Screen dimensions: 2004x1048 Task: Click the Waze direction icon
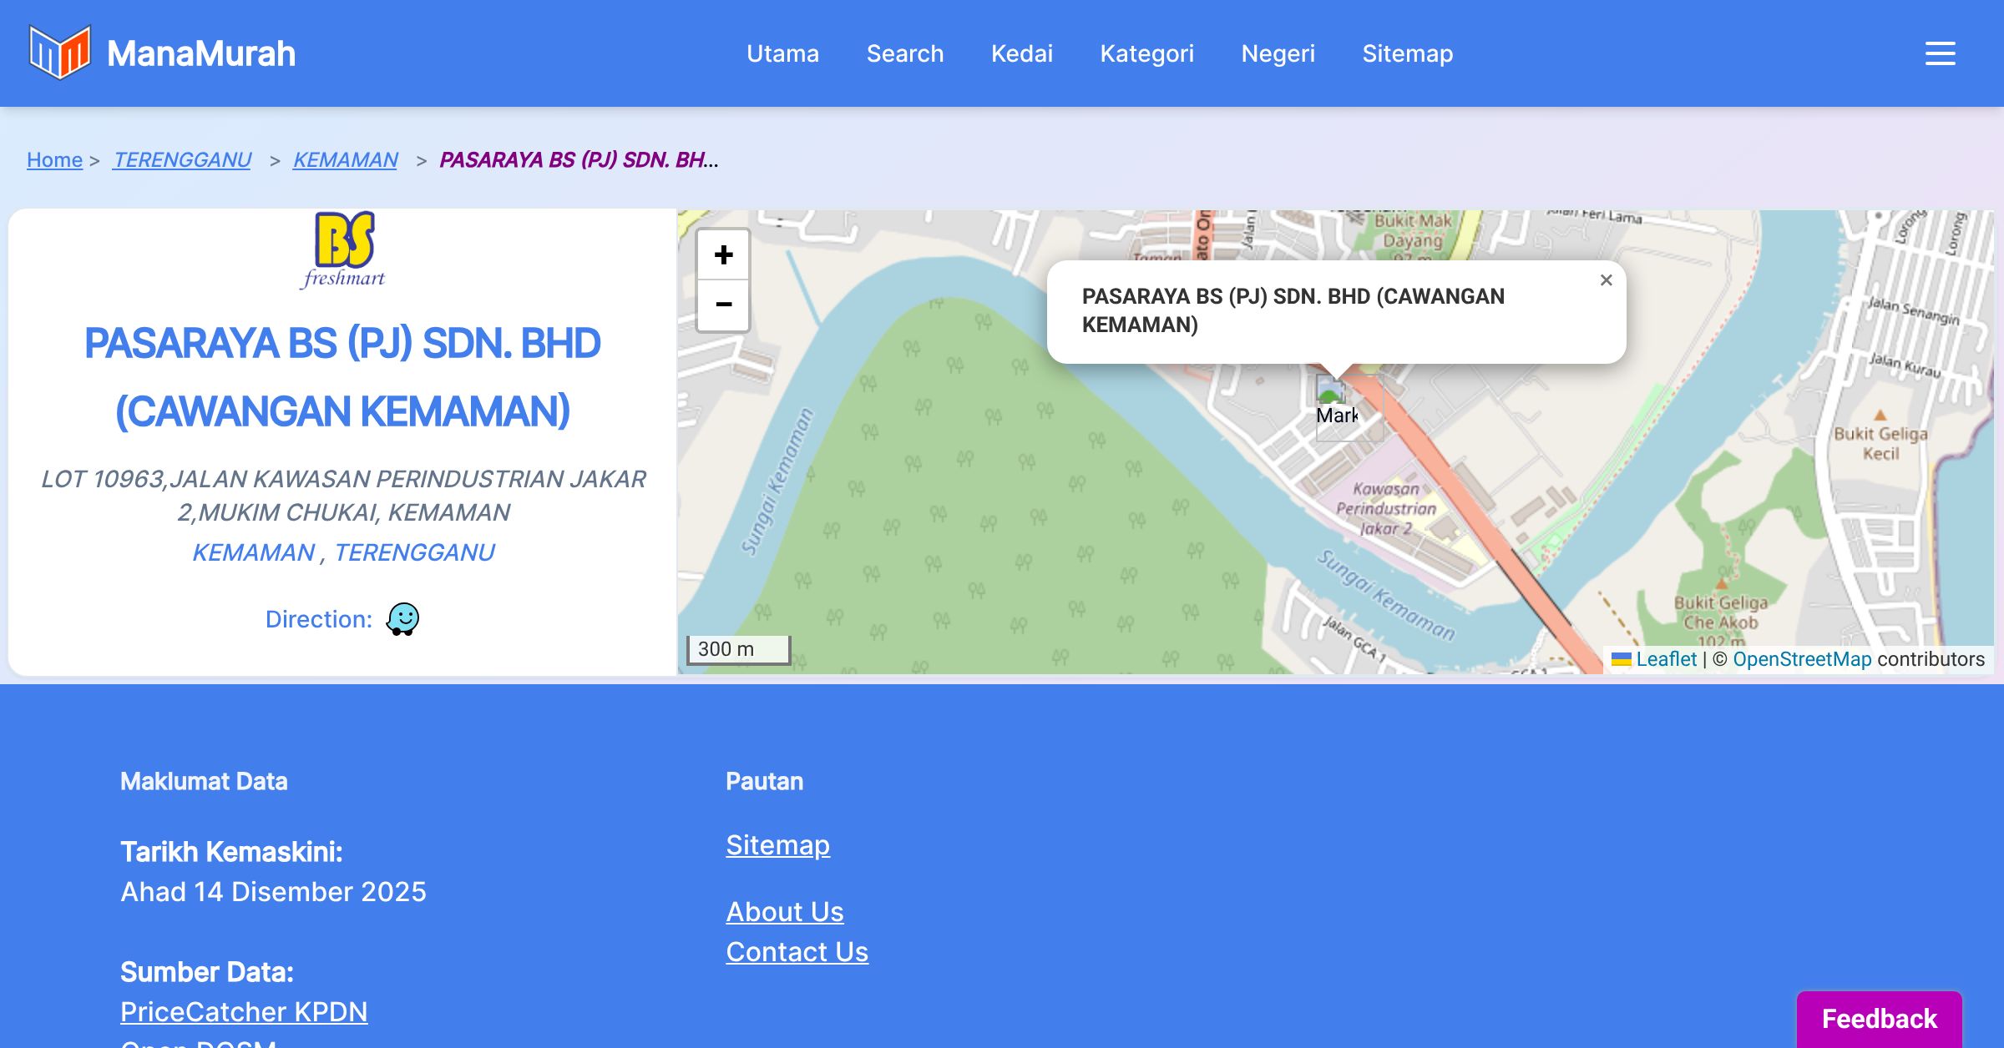click(x=402, y=619)
